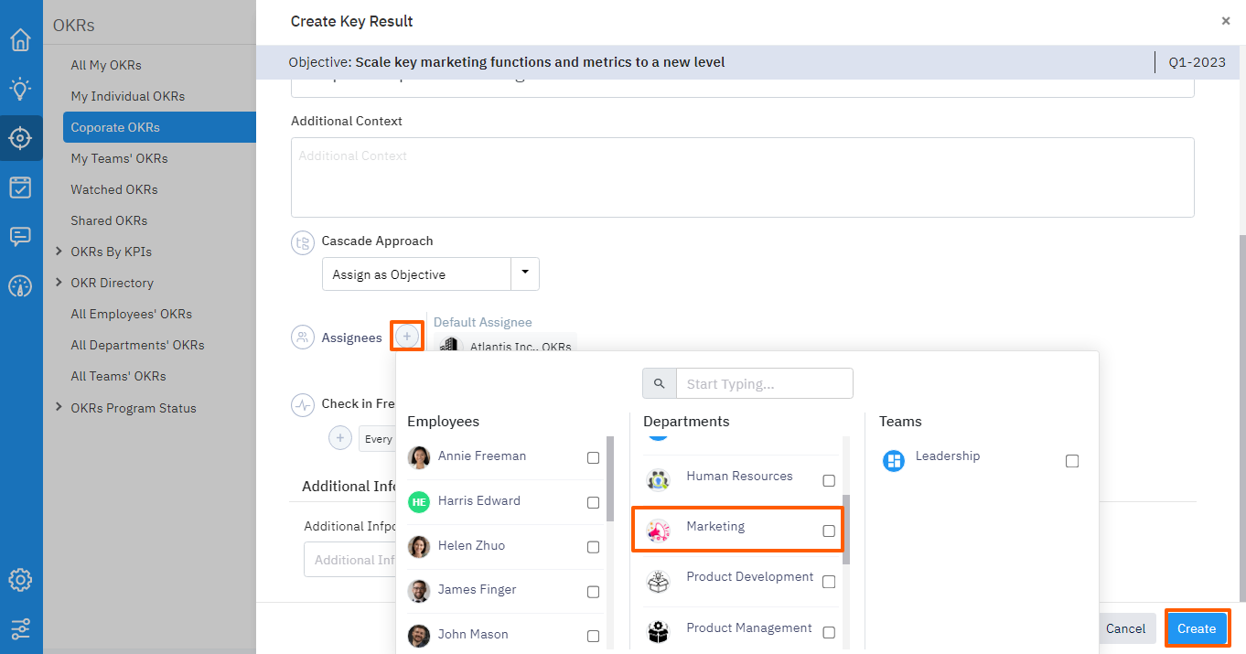This screenshot has height=654, width=1246.
Task: Open the chat conversations icon in sidebar
Action: 20,237
